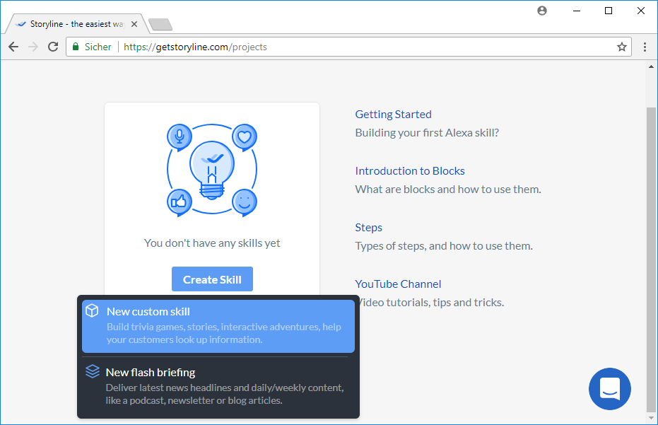Click the scrollbar down arrow

tap(652, 418)
